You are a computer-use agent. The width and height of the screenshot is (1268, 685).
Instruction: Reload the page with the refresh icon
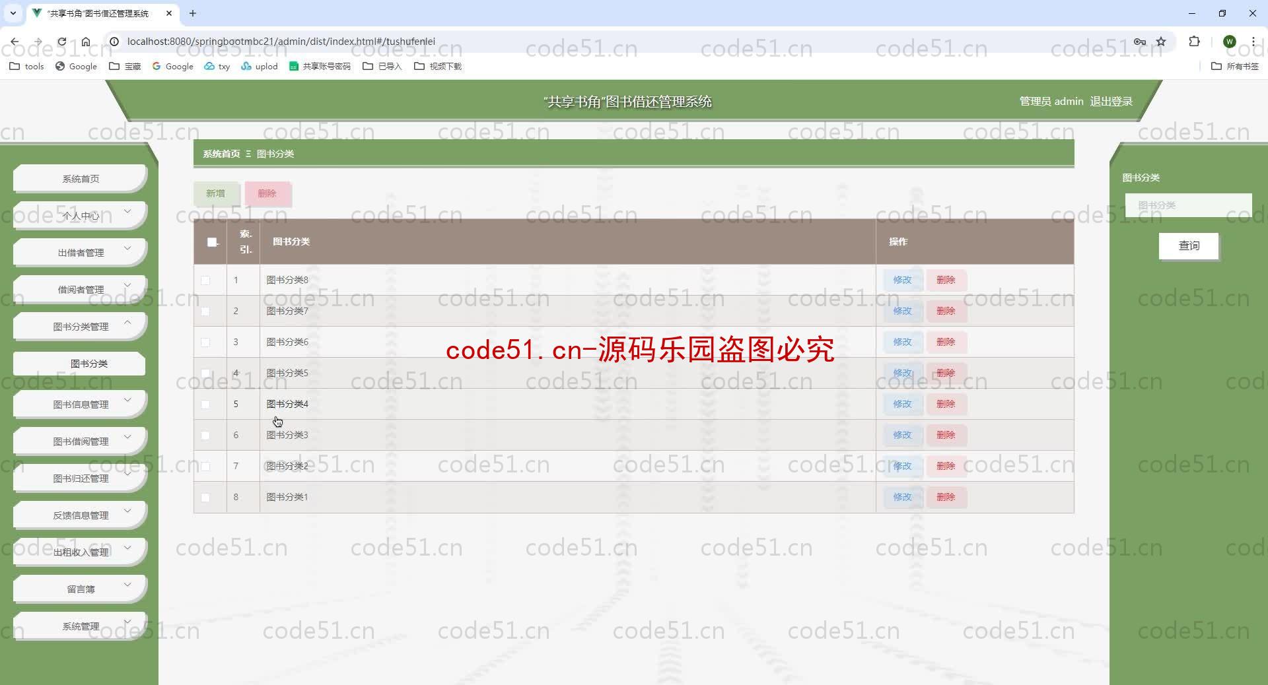click(61, 42)
